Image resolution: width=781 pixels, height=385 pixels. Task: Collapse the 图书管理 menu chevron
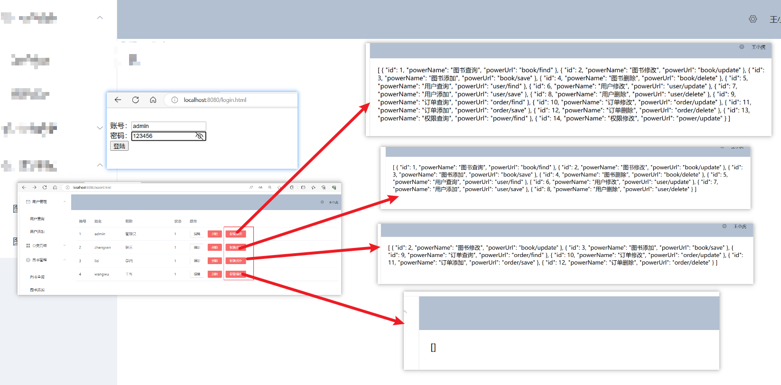[x=65, y=260]
